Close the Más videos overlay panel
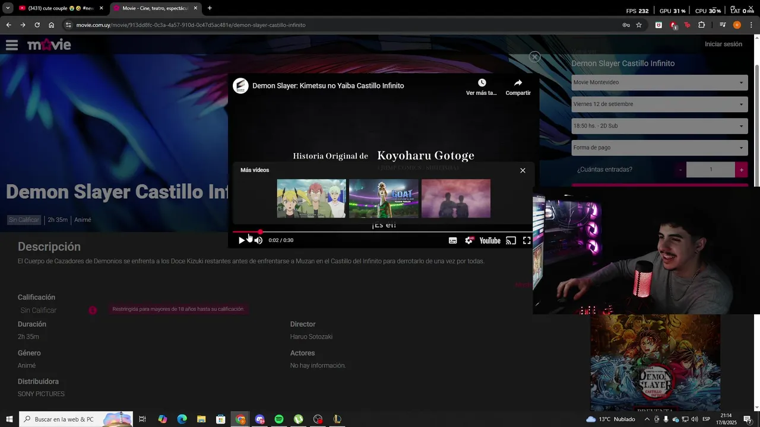760x427 pixels. pos(522,170)
